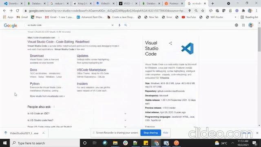
Task: Open the VSCode Marketplace sitelink
Action: tap(91, 70)
